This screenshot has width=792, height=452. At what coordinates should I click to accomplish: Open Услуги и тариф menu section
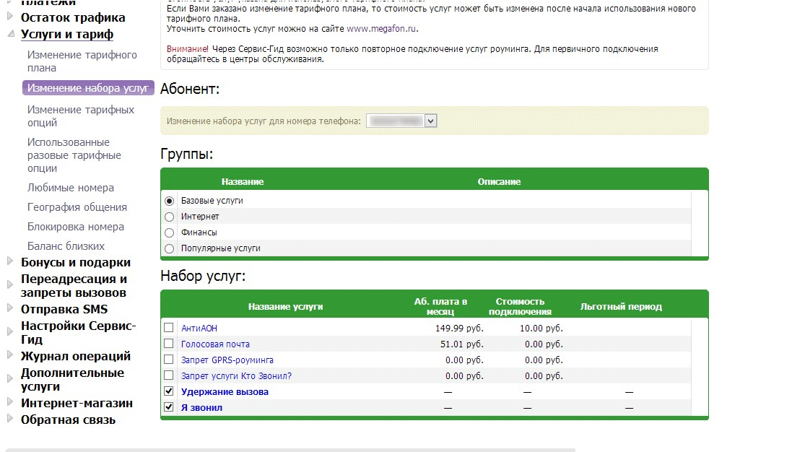coord(66,35)
